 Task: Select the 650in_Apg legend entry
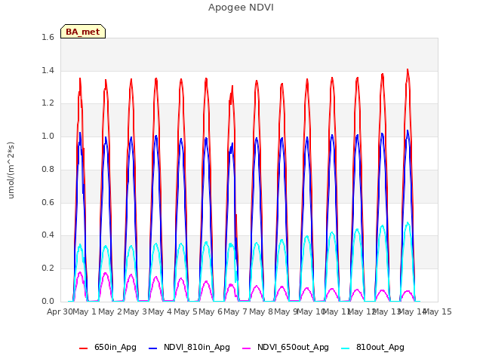[x=108, y=347]
